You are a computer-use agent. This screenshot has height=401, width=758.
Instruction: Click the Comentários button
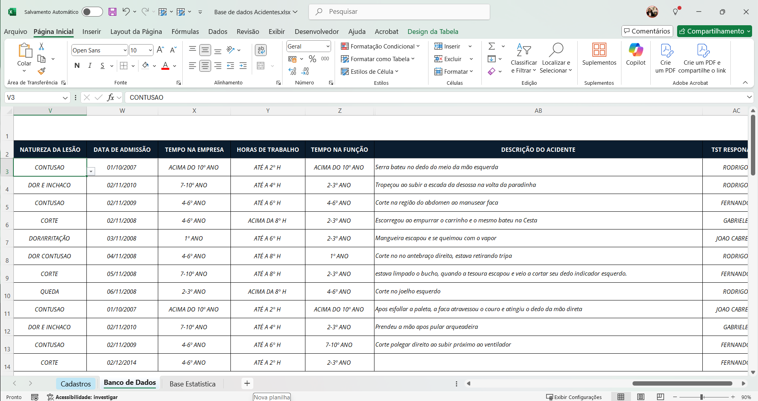[647, 31]
